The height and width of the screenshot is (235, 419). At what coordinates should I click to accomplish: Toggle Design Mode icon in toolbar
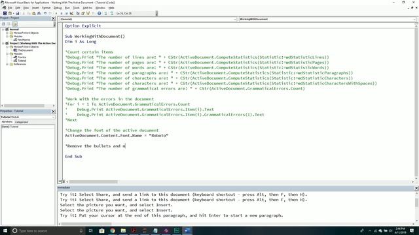[71, 13]
